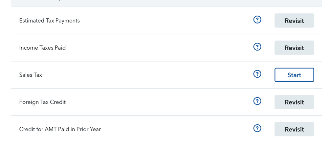Click the Foreign Tax Credit label text
Screen dimensions: 328x142
click(42, 102)
